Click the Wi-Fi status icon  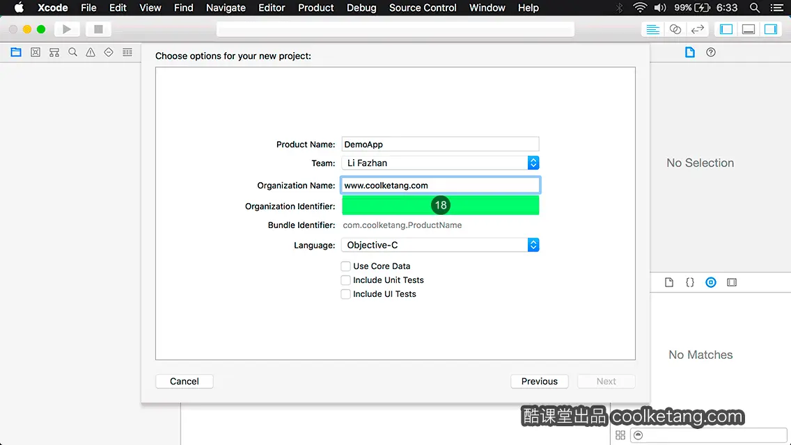[x=640, y=8]
